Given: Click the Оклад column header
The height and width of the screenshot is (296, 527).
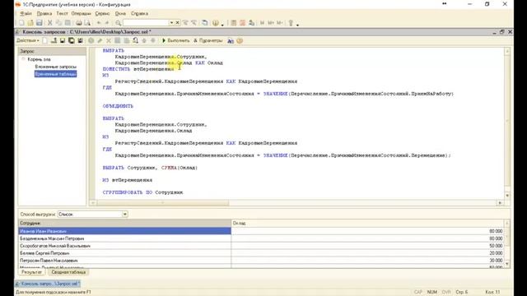Looking at the screenshot, I should pos(368,223).
